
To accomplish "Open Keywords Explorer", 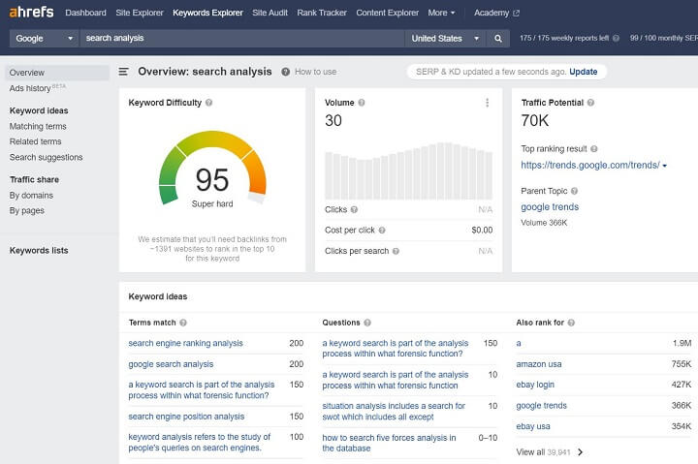I will pos(207,13).
